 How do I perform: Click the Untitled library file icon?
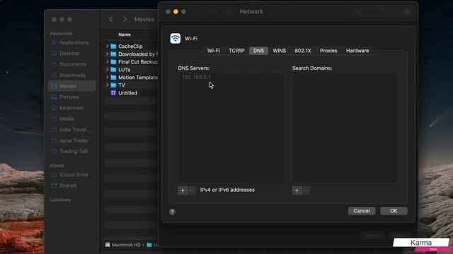point(113,93)
